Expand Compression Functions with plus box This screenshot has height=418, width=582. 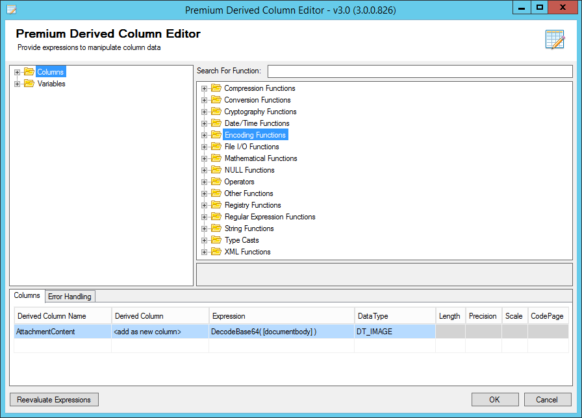coord(204,88)
